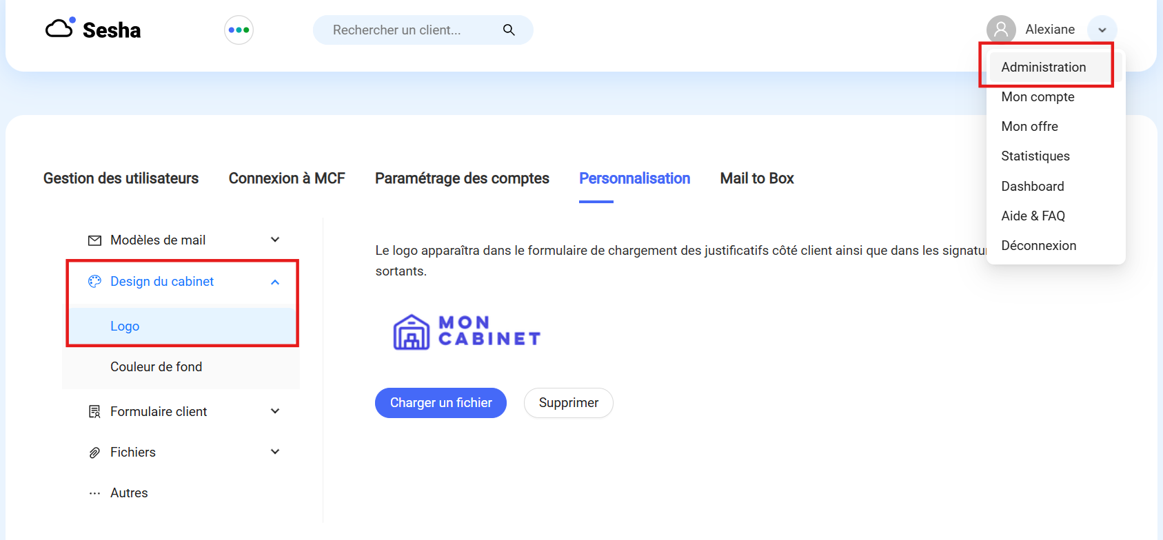Click the Supprimer button
Viewport: 1163px width, 540px height.
tap(569, 403)
